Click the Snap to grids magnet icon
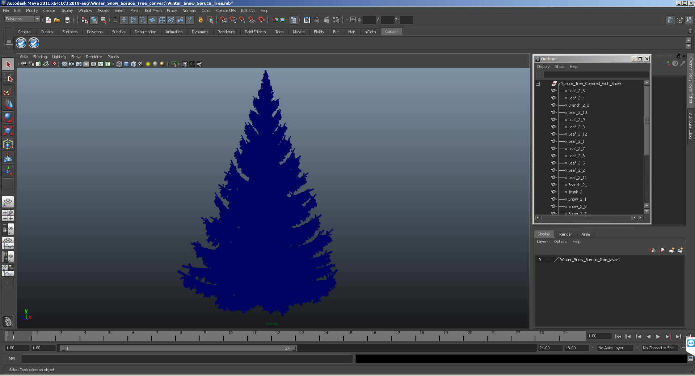The height and width of the screenshot is (376, 695). (223, 20)
